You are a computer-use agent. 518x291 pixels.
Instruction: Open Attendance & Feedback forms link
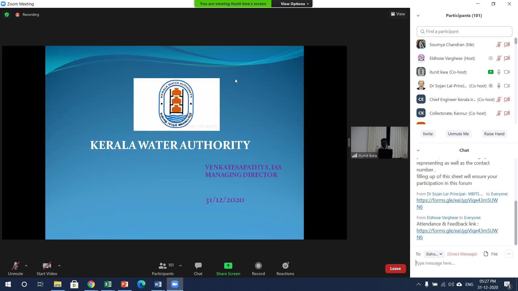(x=457, y=231)
